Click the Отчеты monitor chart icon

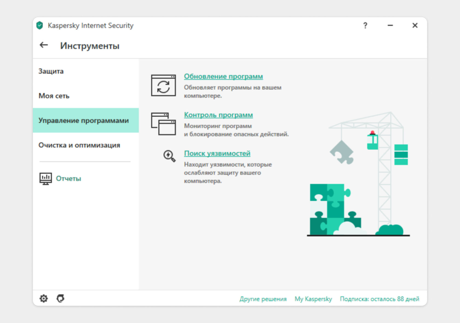click(x=46, y=179)
